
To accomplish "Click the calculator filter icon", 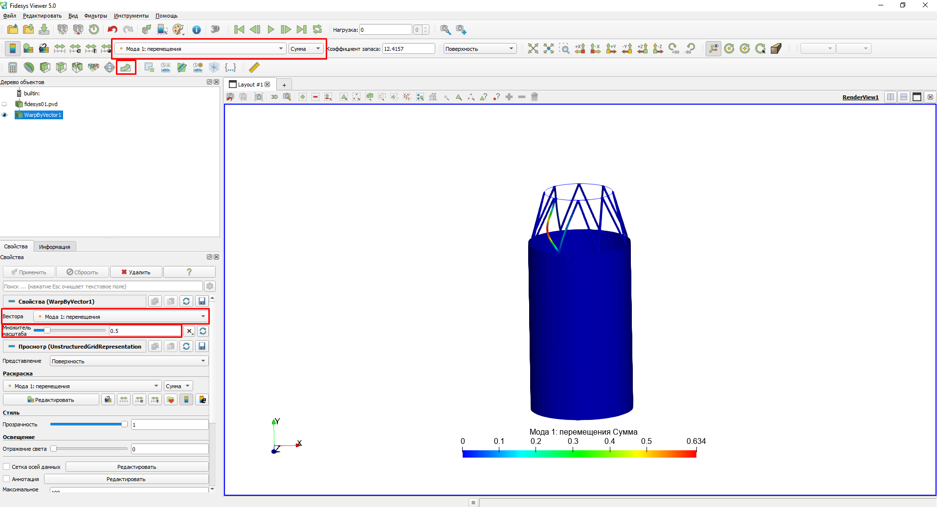I will 13,67.
